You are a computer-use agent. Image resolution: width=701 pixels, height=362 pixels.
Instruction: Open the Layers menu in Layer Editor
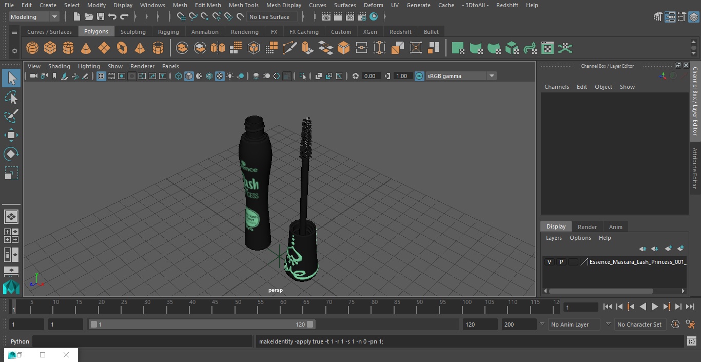554,238
